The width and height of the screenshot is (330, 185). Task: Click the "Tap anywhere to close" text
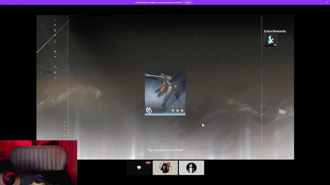click(x=165, y=150)
